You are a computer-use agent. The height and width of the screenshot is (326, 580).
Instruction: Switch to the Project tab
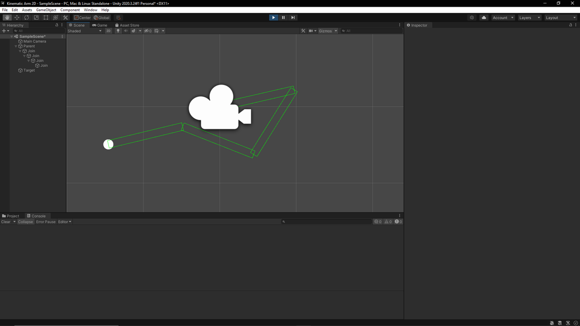[11, 216]
